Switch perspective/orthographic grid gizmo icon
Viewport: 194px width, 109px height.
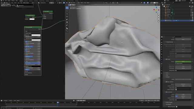[x=159, y=21]
